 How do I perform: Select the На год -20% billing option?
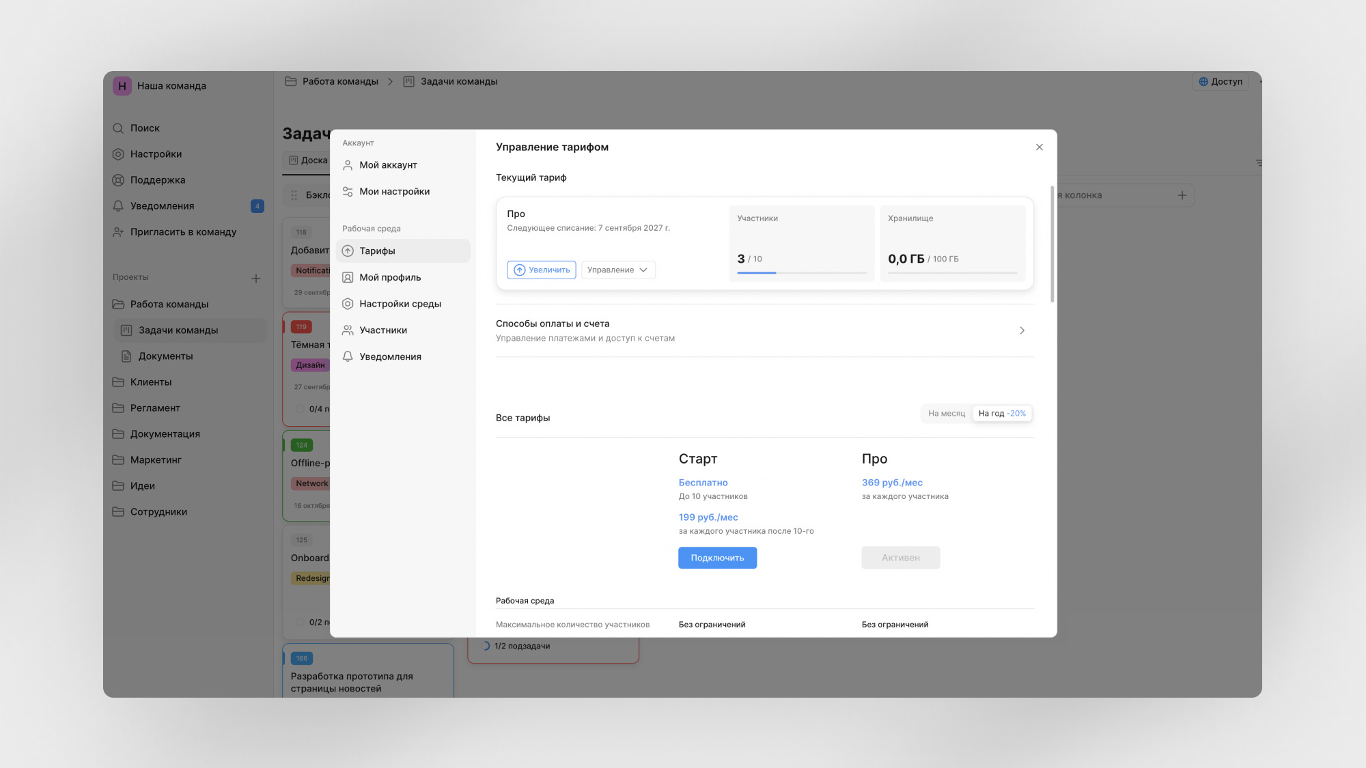click(1002, 414)
